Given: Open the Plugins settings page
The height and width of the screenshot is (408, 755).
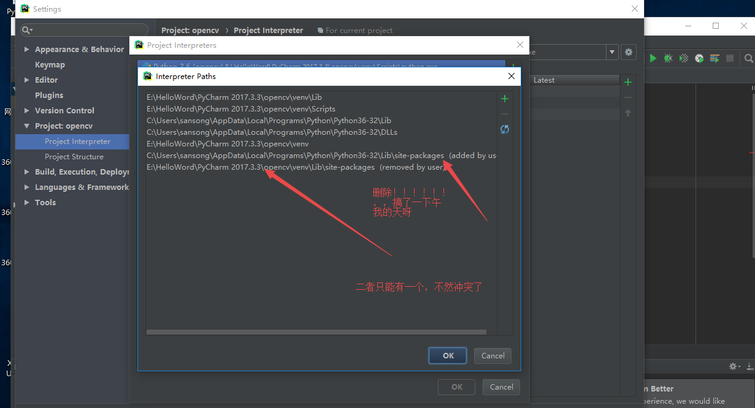Looking at the screenshot, I should pyautogui.click(x=49, y=96).
